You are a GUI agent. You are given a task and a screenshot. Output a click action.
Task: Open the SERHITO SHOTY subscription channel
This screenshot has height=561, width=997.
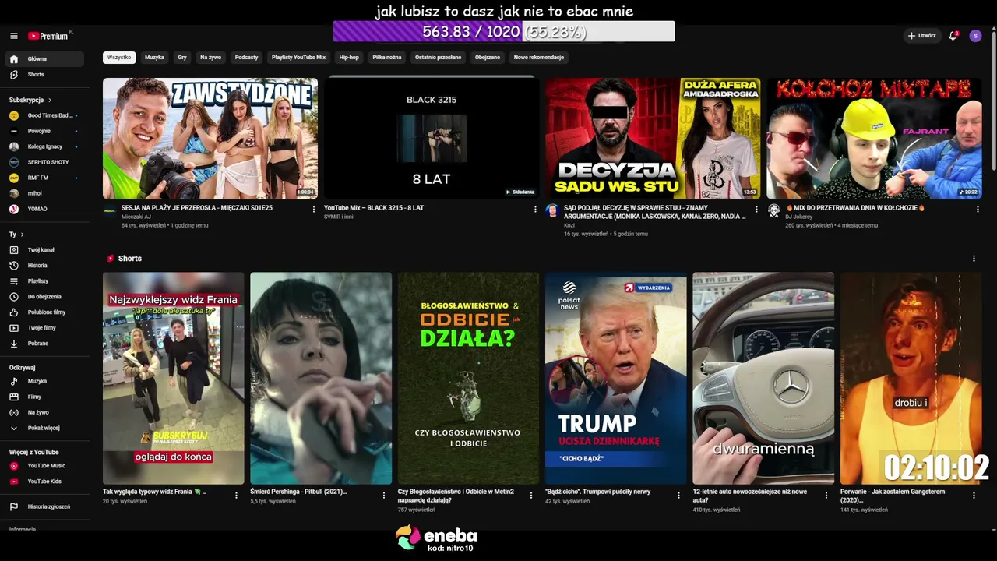click(x=45, y=162)
